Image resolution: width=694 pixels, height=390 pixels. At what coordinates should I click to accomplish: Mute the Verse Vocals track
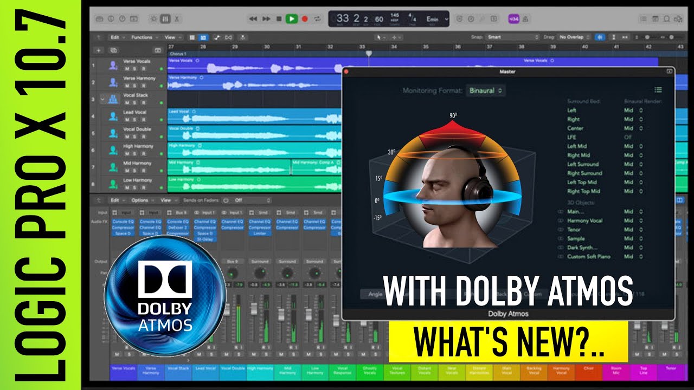pos(127,69)
